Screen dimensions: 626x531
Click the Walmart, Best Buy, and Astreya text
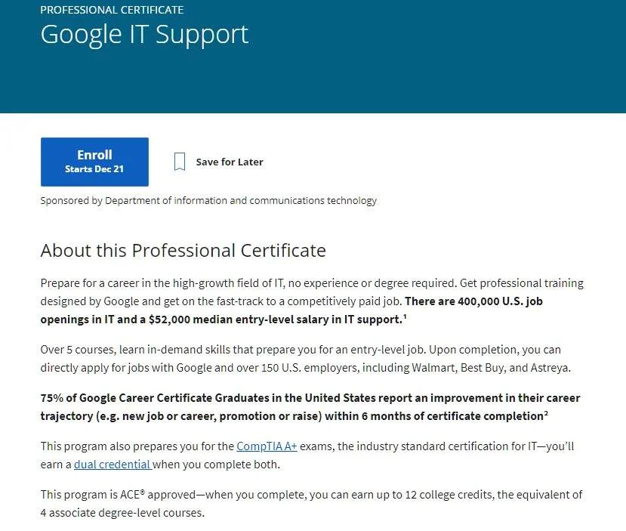tap(490, 368)
